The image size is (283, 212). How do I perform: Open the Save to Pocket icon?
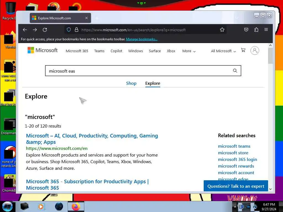(x=246, y=30)
